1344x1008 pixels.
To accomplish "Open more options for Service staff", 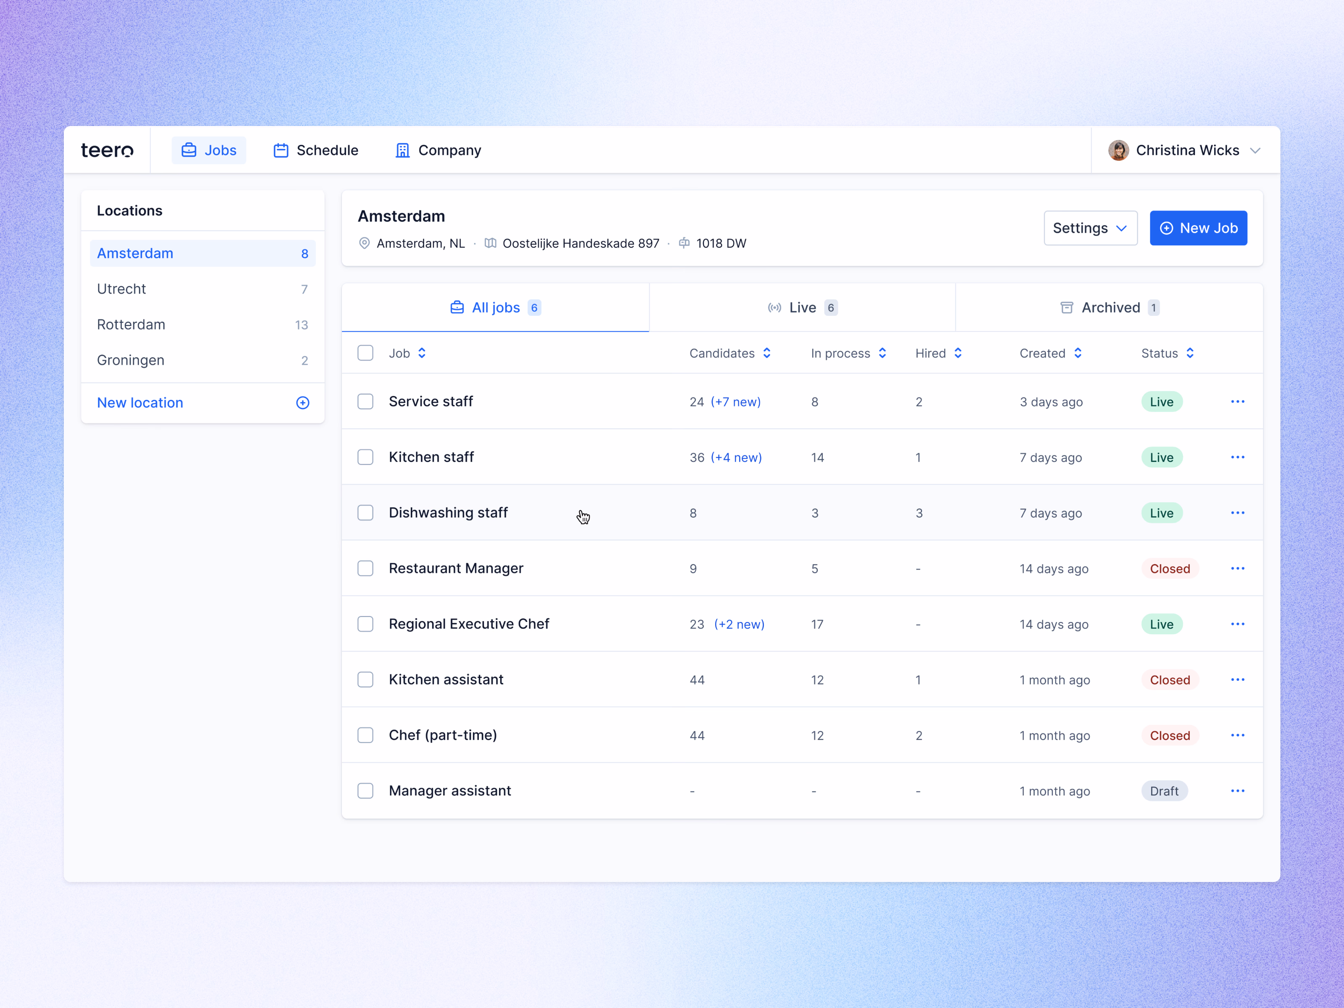I will [1238, 402].
